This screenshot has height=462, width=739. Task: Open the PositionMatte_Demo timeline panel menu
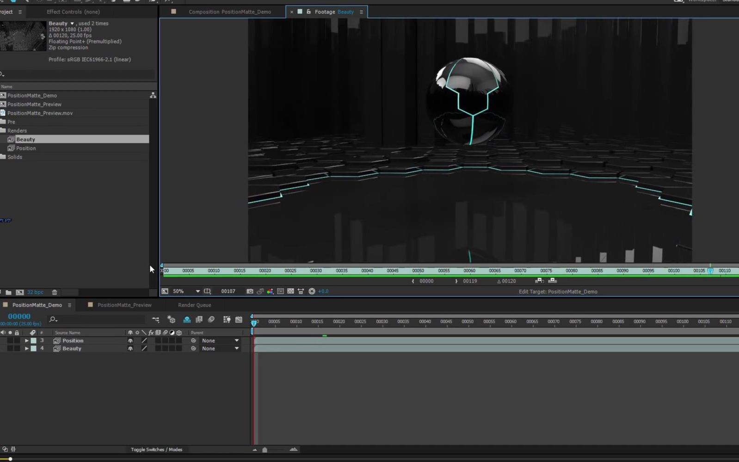[x=69, y=305]
